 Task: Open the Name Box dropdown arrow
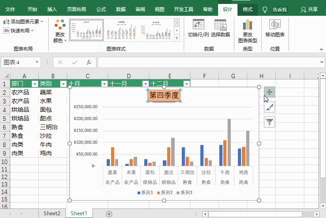click(37, 62)
